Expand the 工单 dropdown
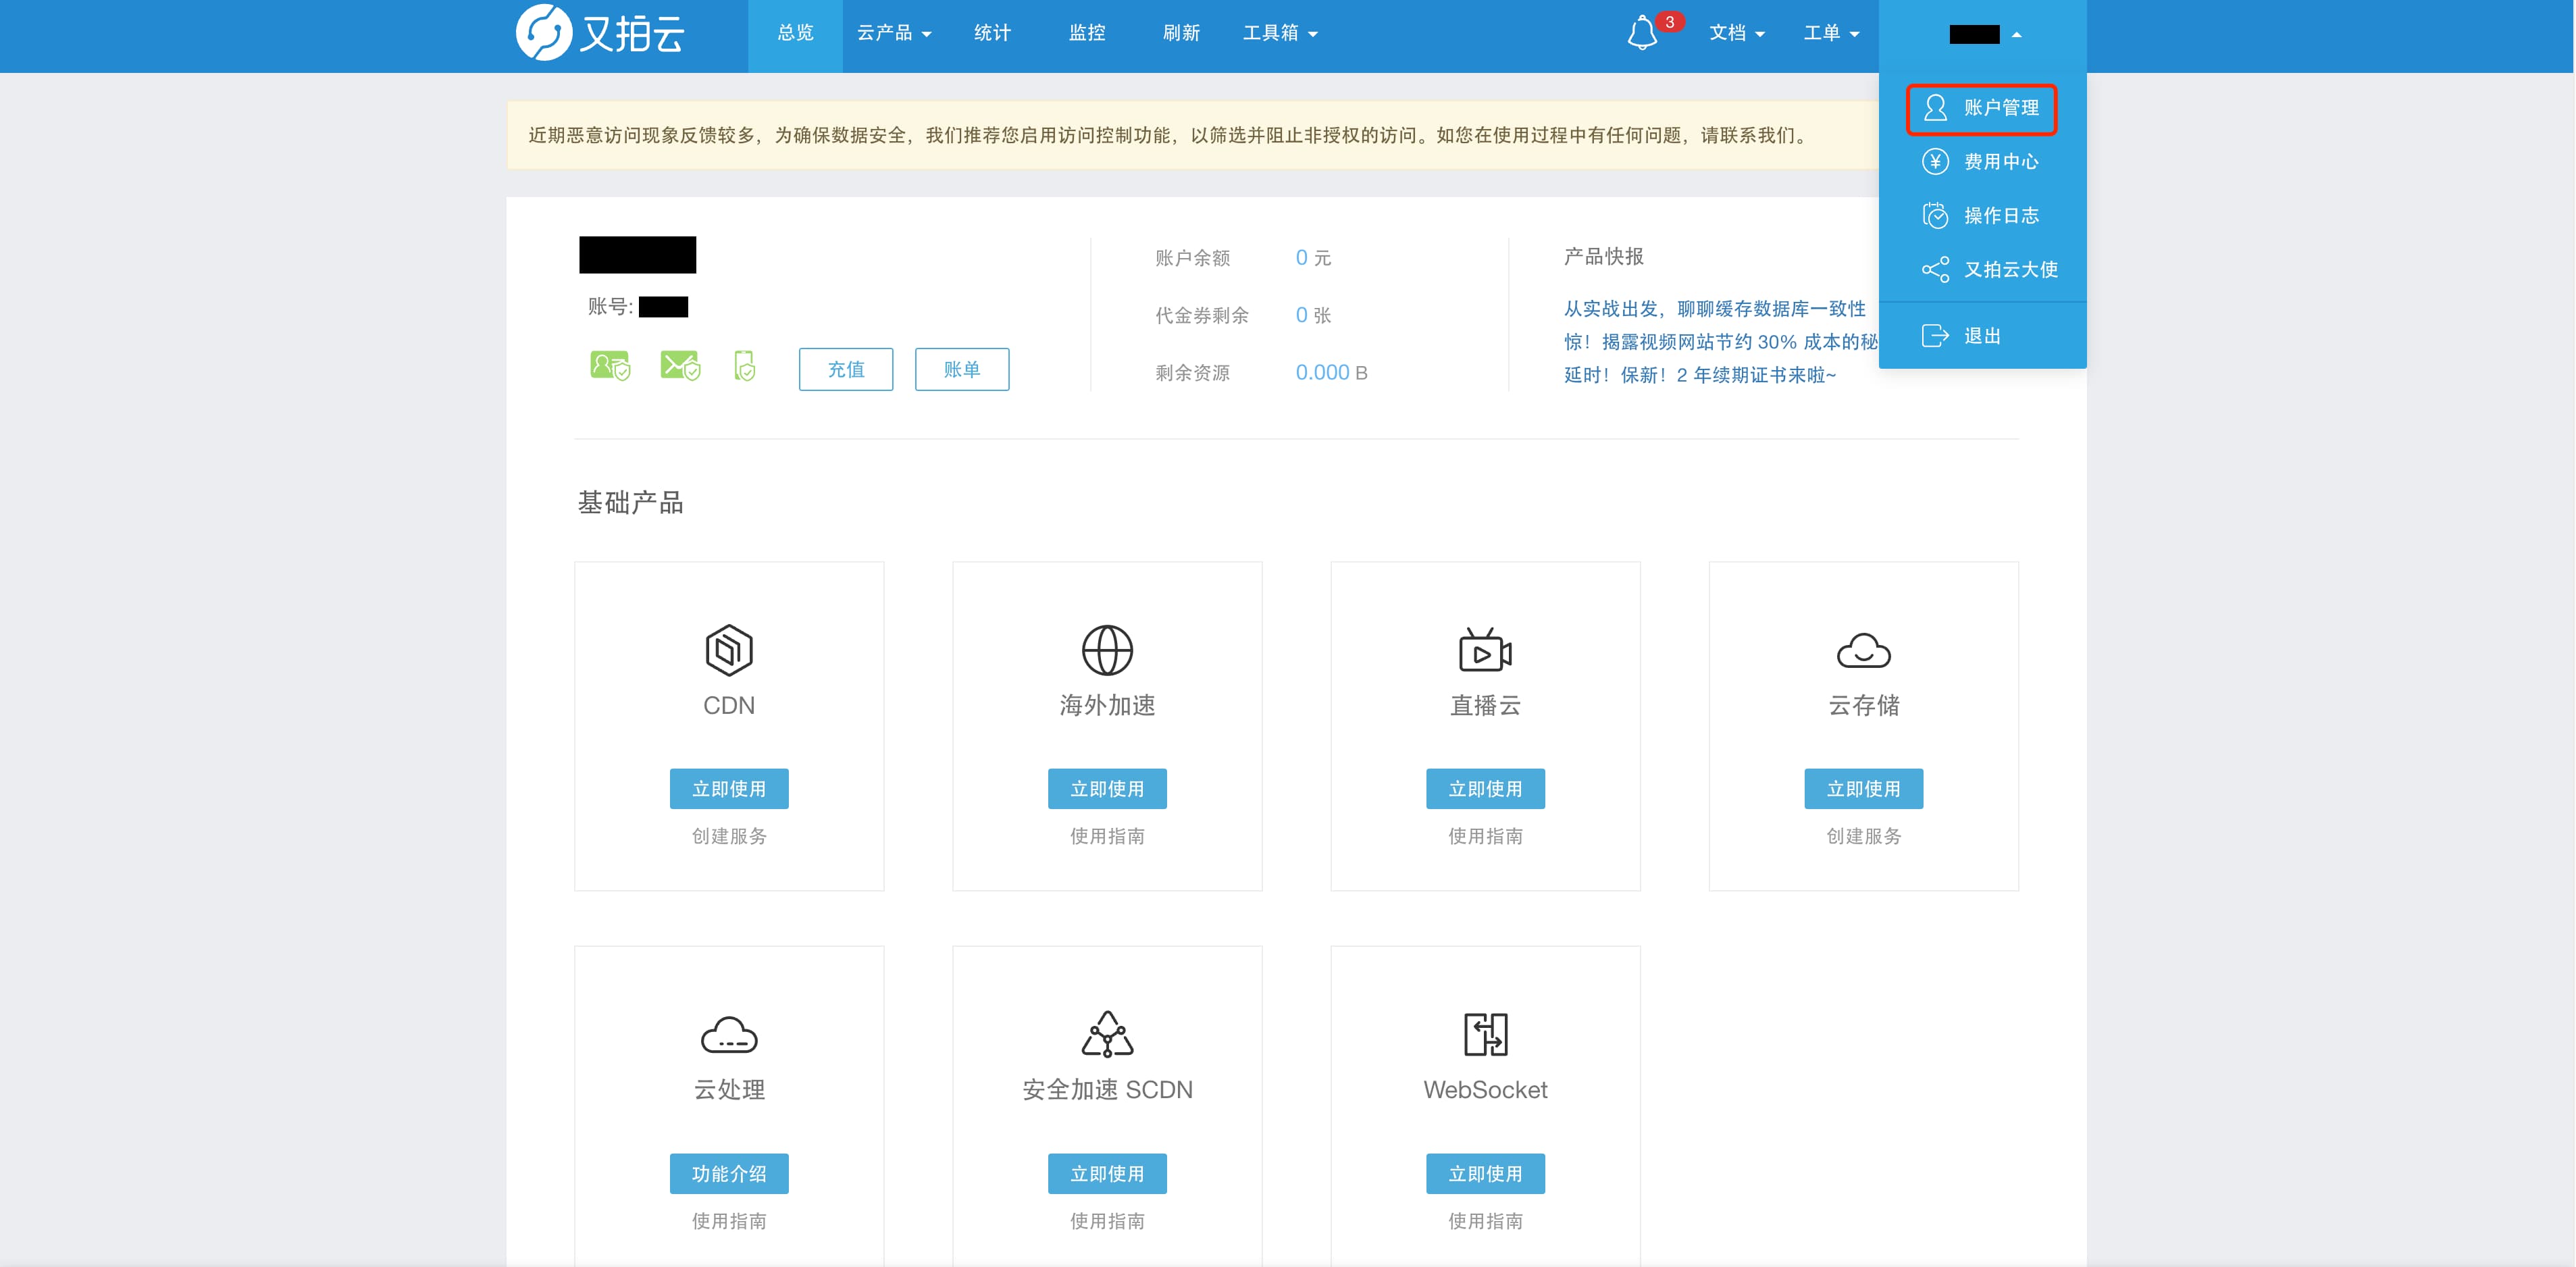Viewport: 2576px width, 1267px height. [1831, 33]
